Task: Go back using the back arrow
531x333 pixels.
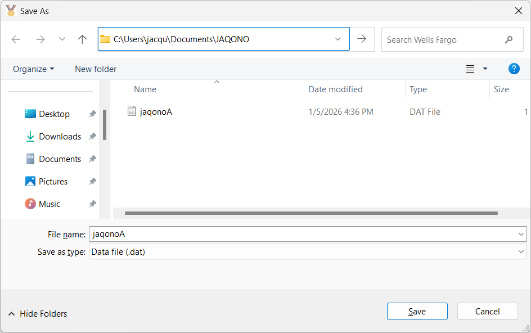Action: 16,39
